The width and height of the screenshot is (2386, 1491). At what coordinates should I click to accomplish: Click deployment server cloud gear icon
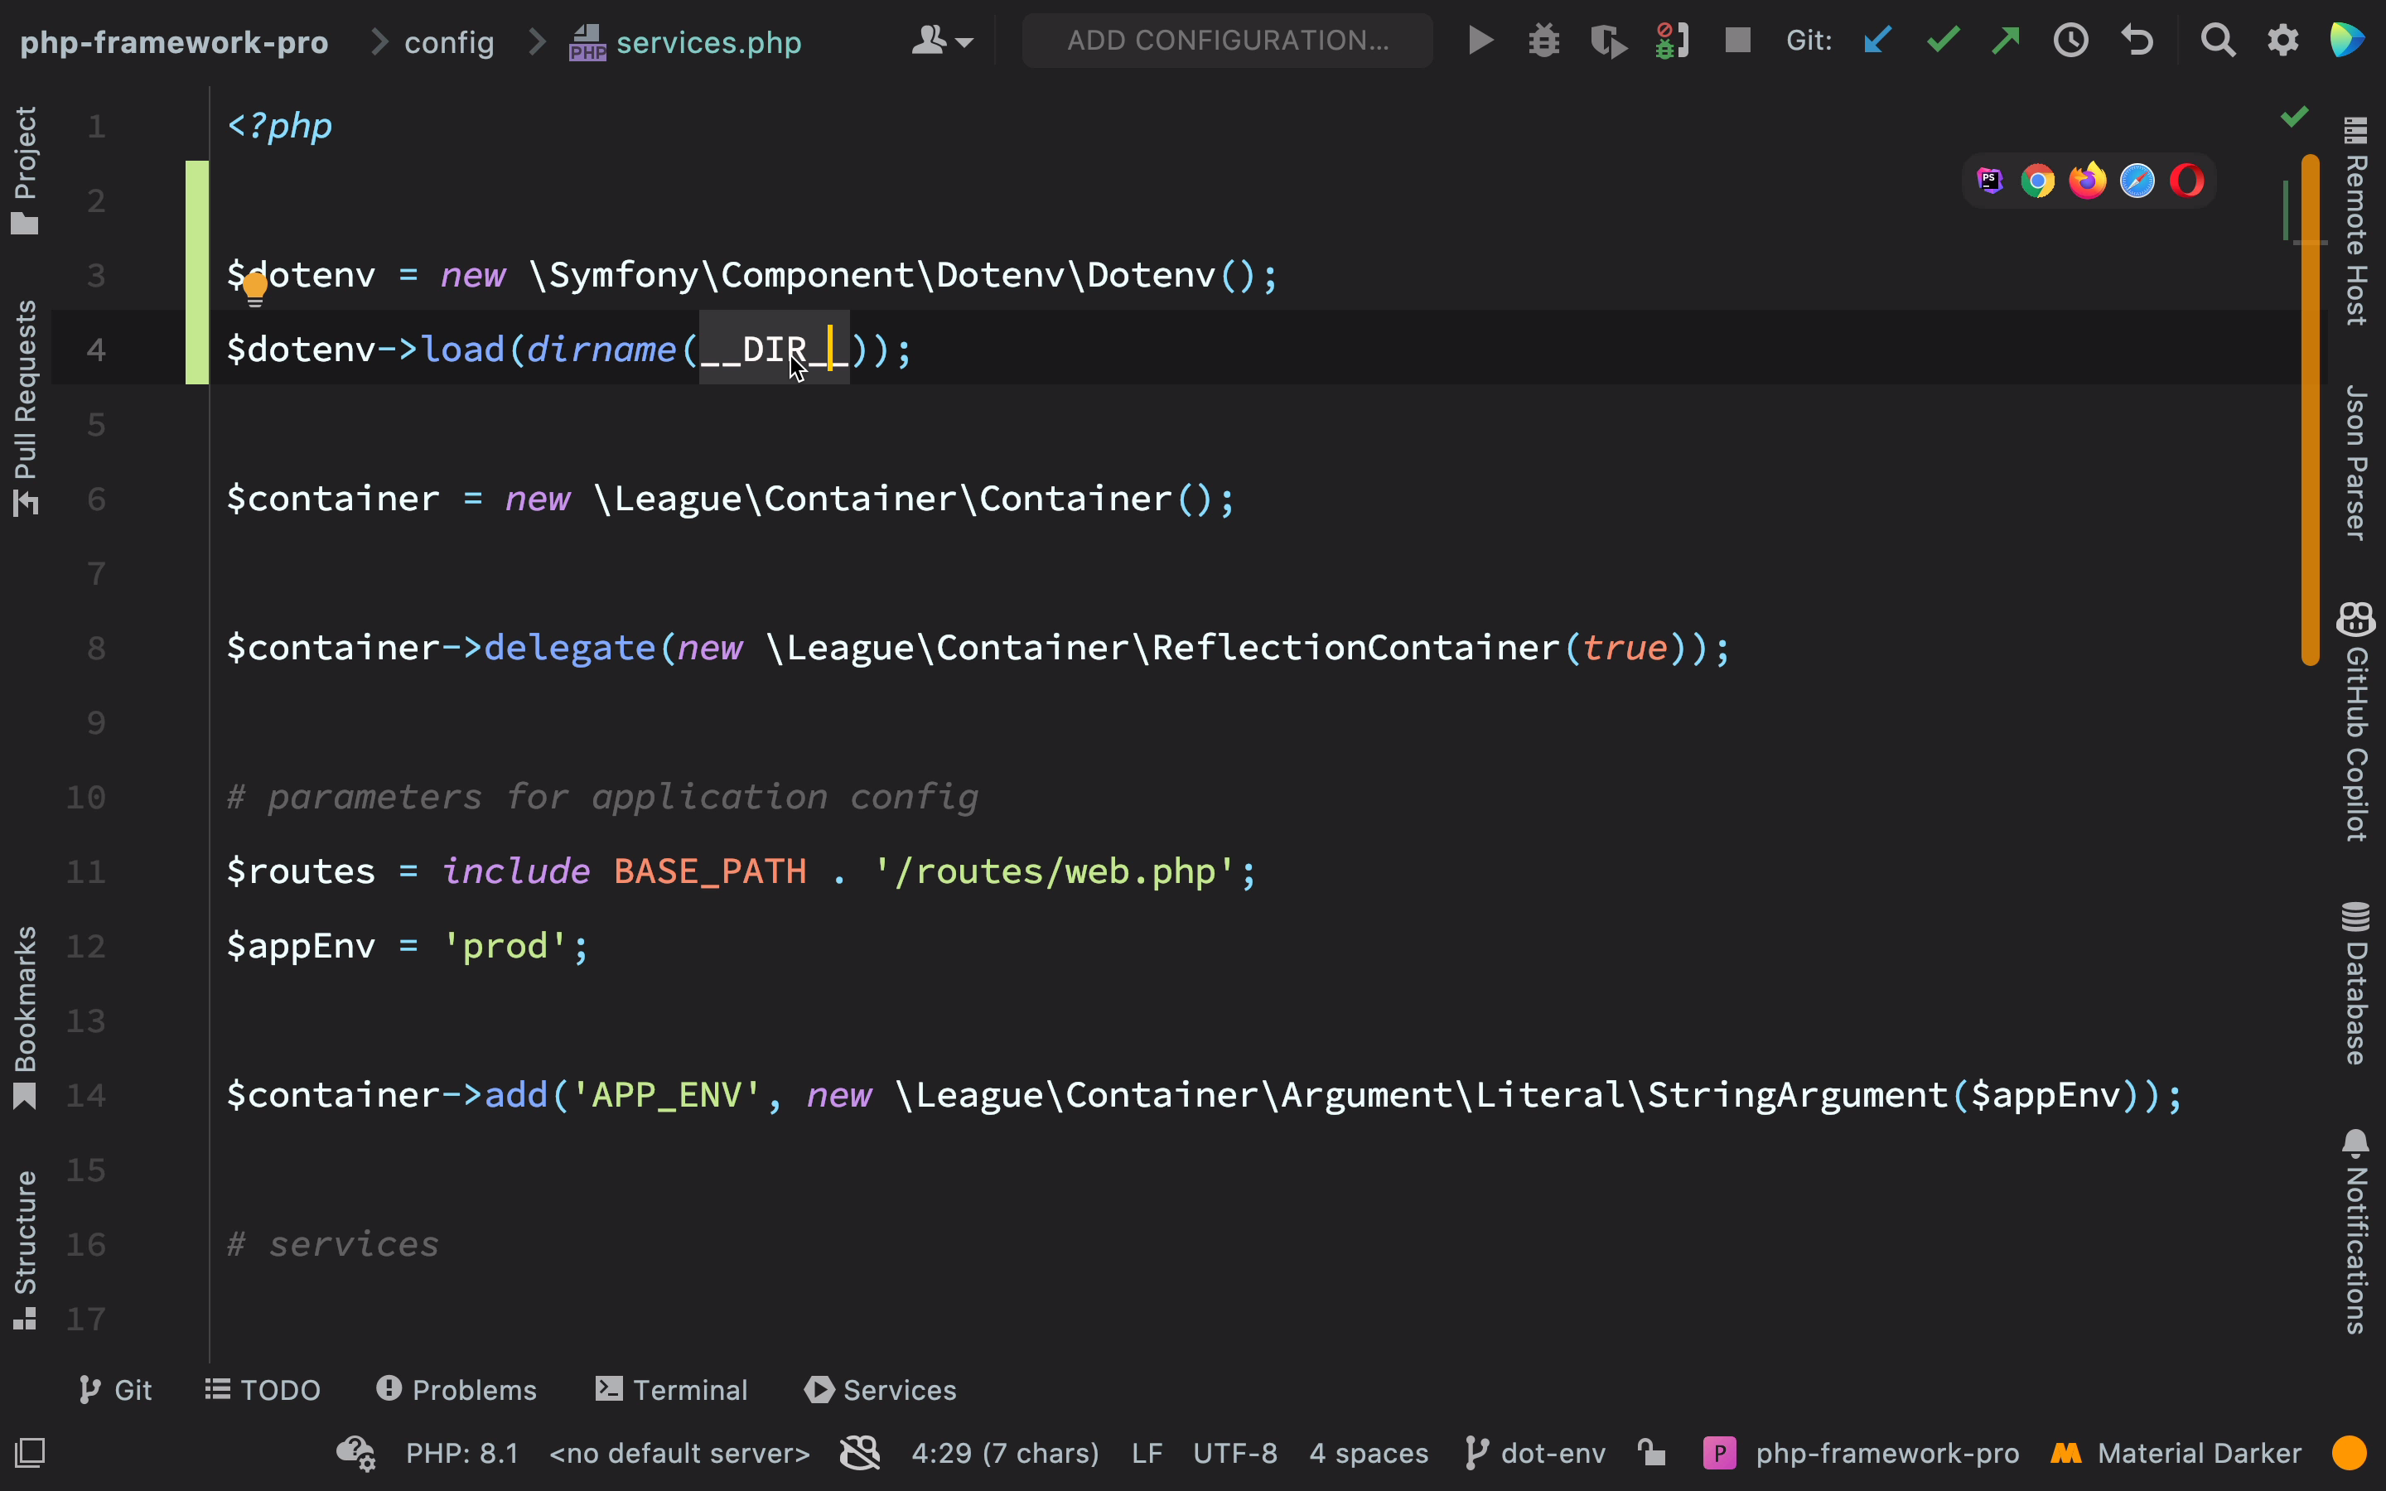(x=356, y=1453)
